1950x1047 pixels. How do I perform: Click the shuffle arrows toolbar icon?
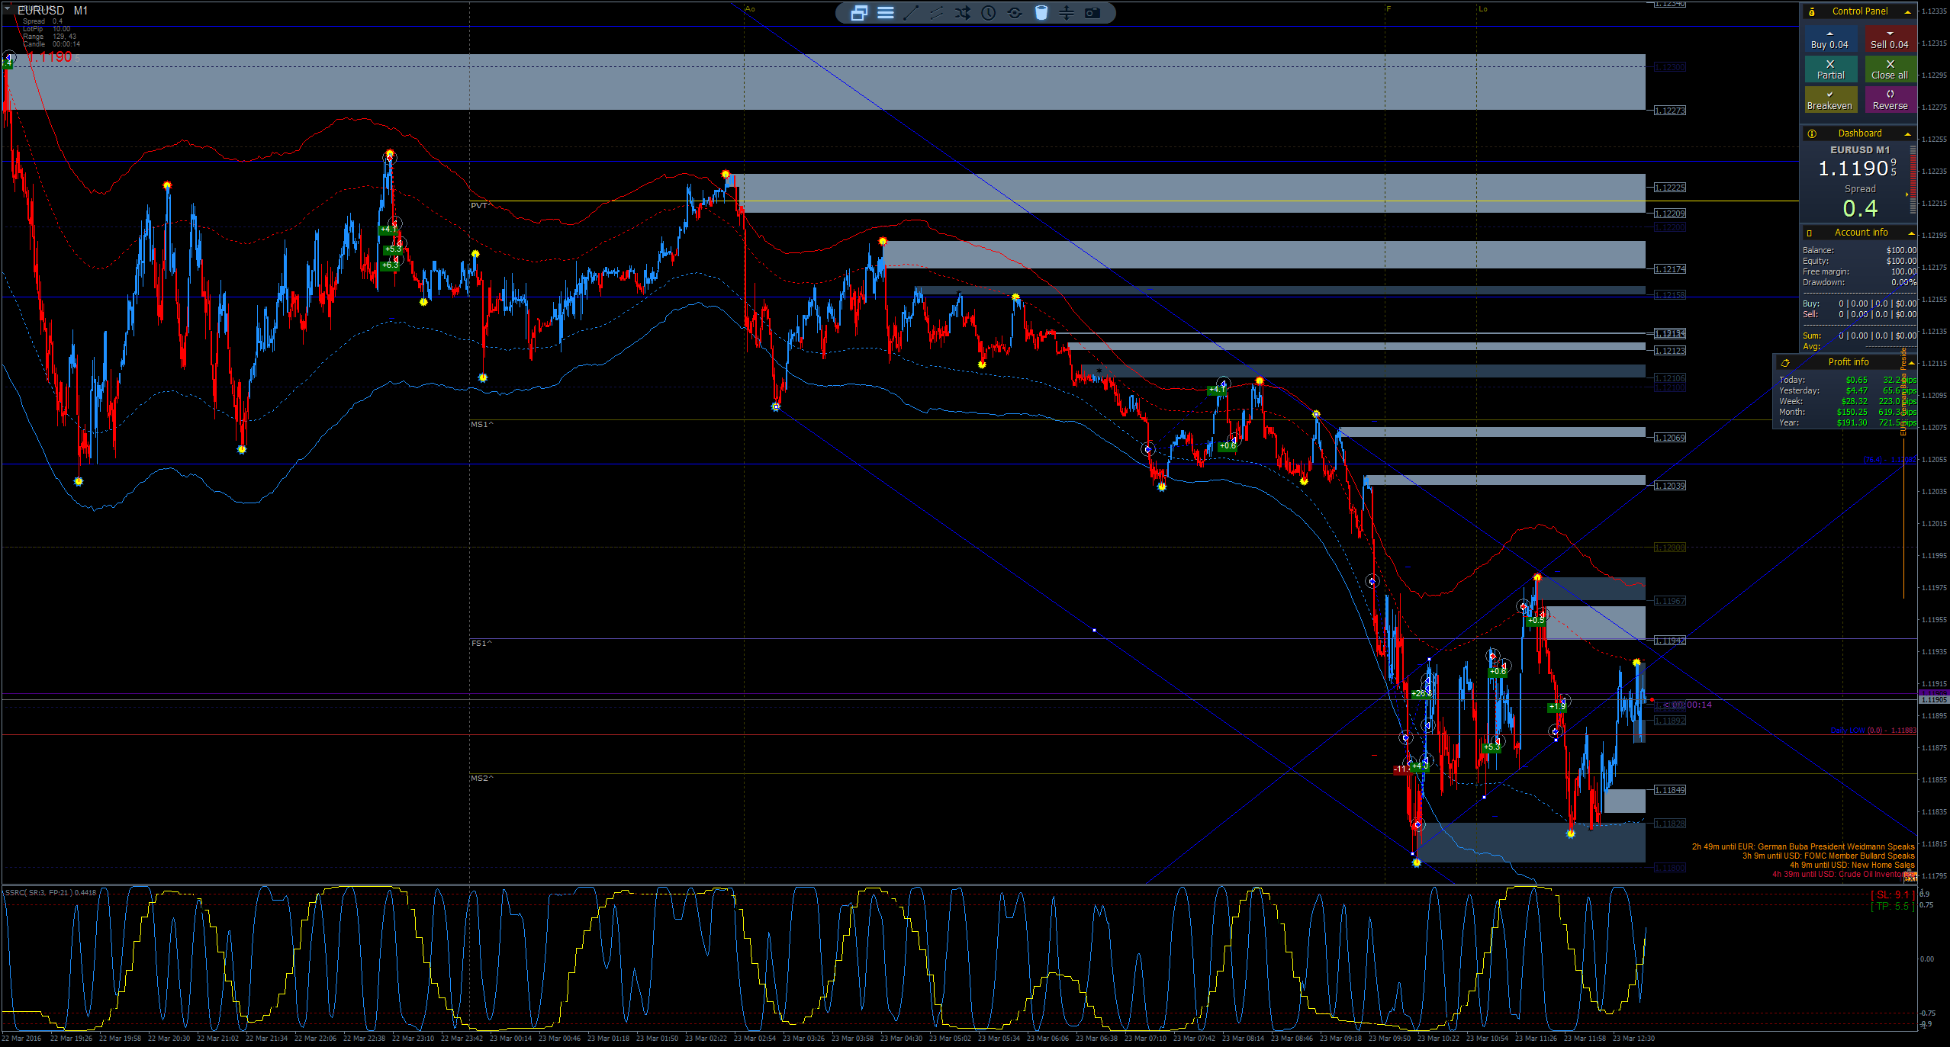tap(963, 12)
